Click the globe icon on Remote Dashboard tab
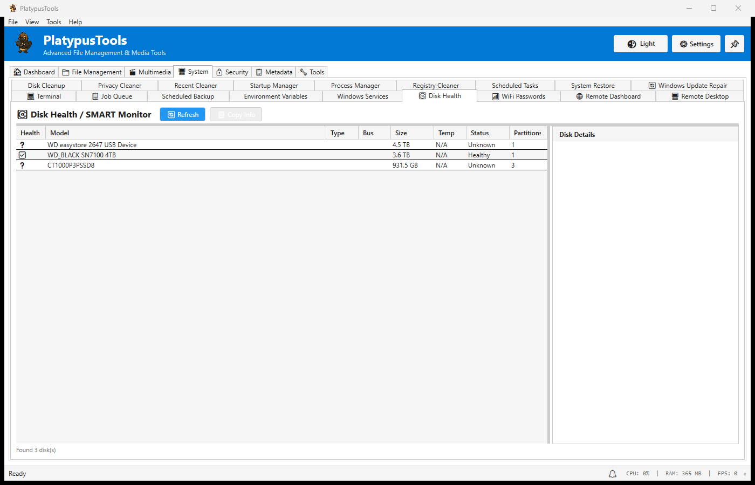Screen dimensions: 755x485 tap(578, 96)
